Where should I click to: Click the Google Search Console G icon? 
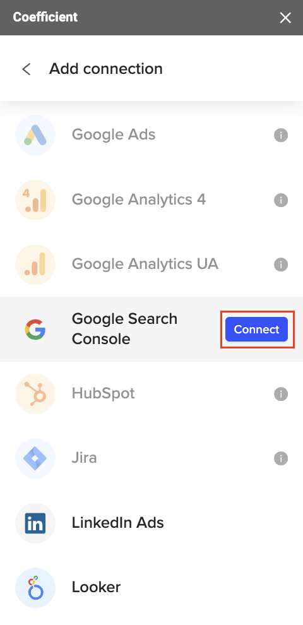[x=35, y=330]
